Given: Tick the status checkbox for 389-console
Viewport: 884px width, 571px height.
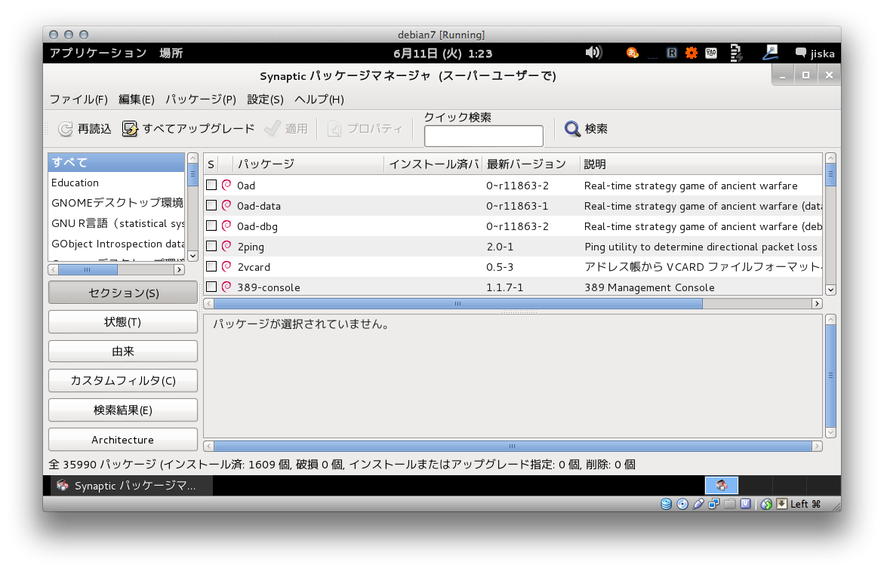Looking at the screenshot, I should [x=211, y=287].
